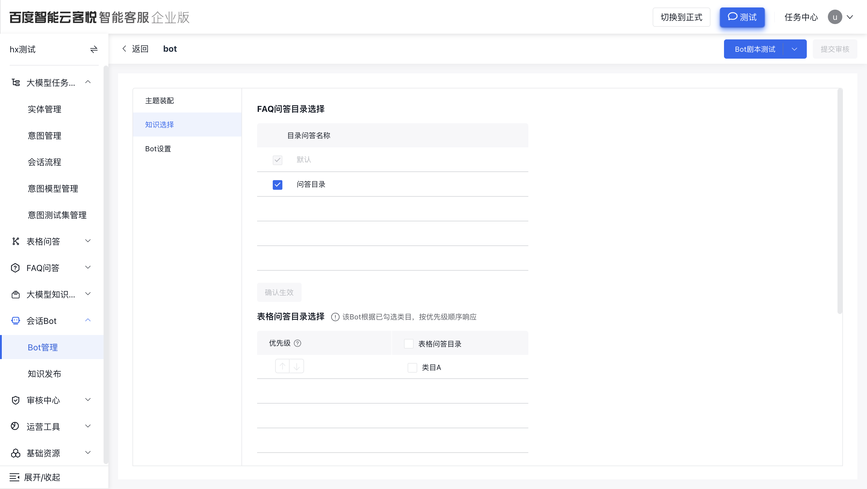The height and width of the screenshot is (489, 867).
Task: Click the hx测试 workspace name
Action: [x=23, y=49]
